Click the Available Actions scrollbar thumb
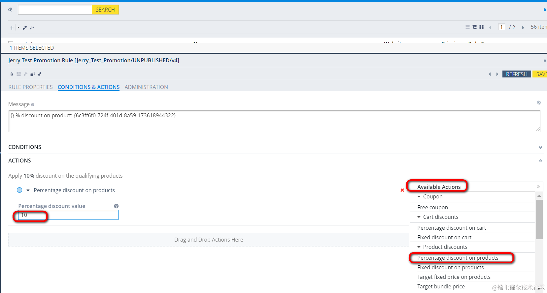 [x=539, y=219]
